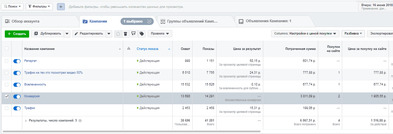
Task: Click the trash delete icon
Action: coord(126,34)
